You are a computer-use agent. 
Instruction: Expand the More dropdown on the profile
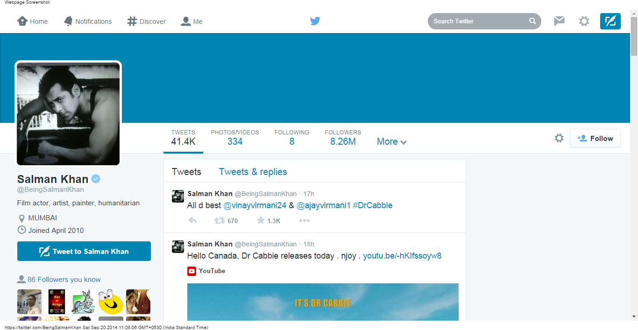[x=391, y=141]
